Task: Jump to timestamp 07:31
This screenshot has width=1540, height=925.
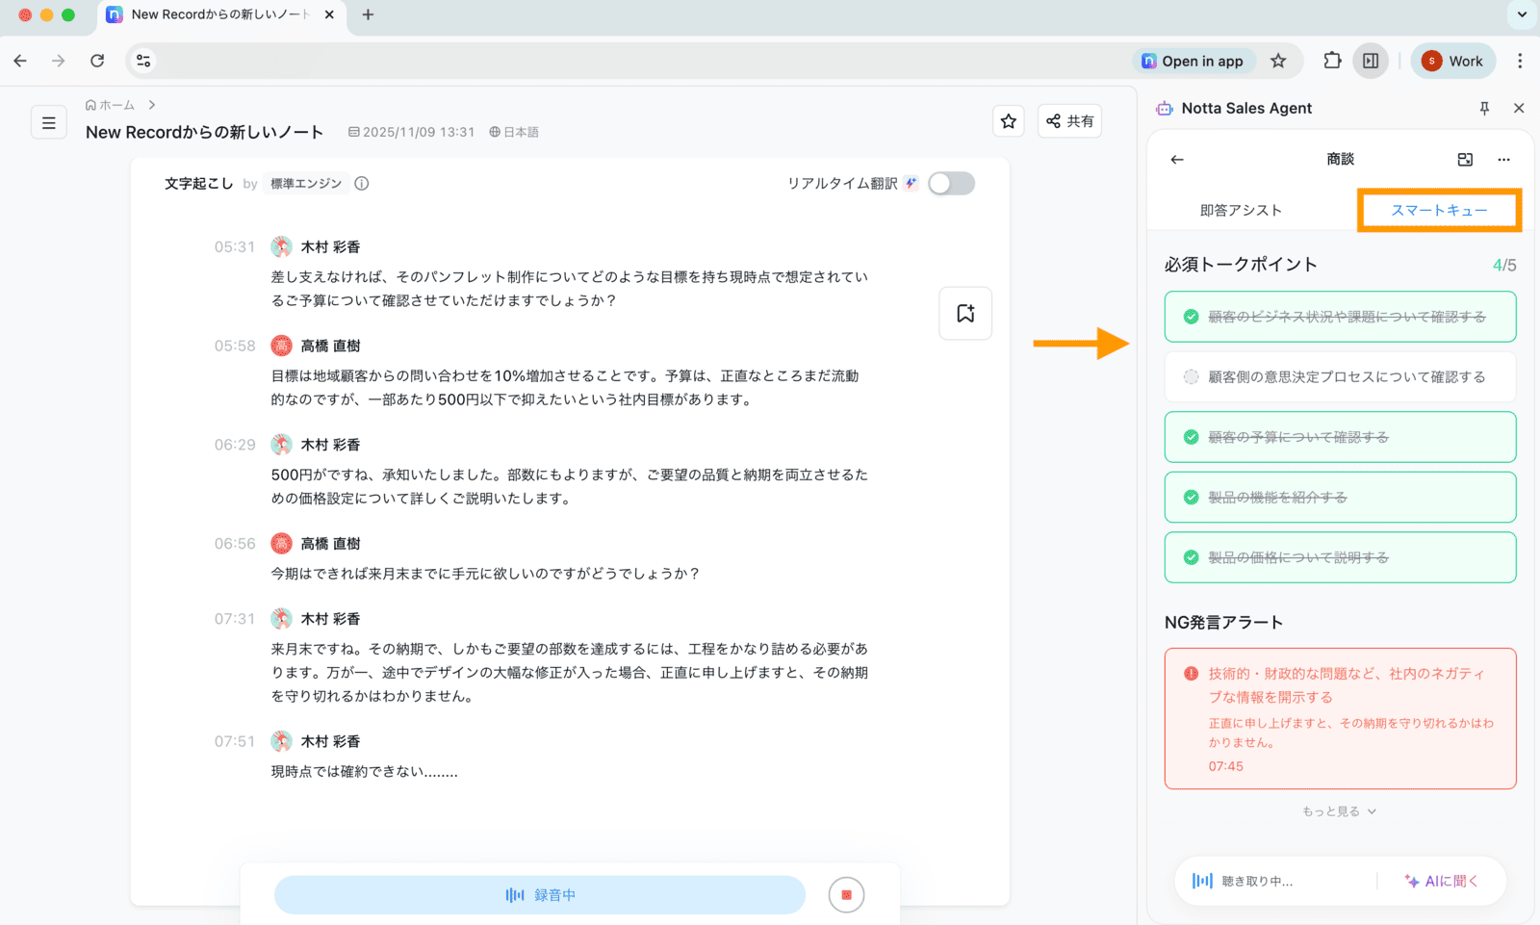Action: click(x=235, y=619)
